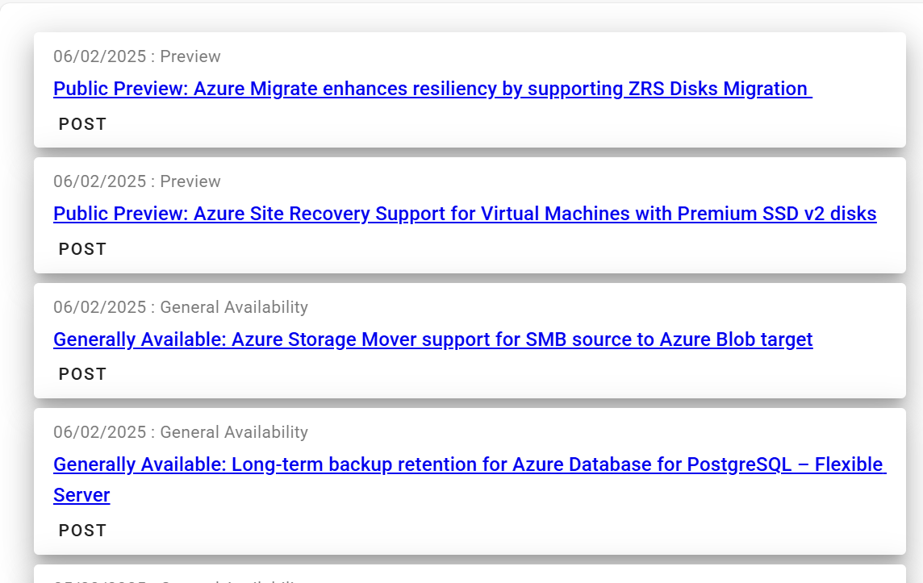This screenshot has height=583, width=923.
Task: Click the partially visible card at the bottom
Action: [468, 575]
